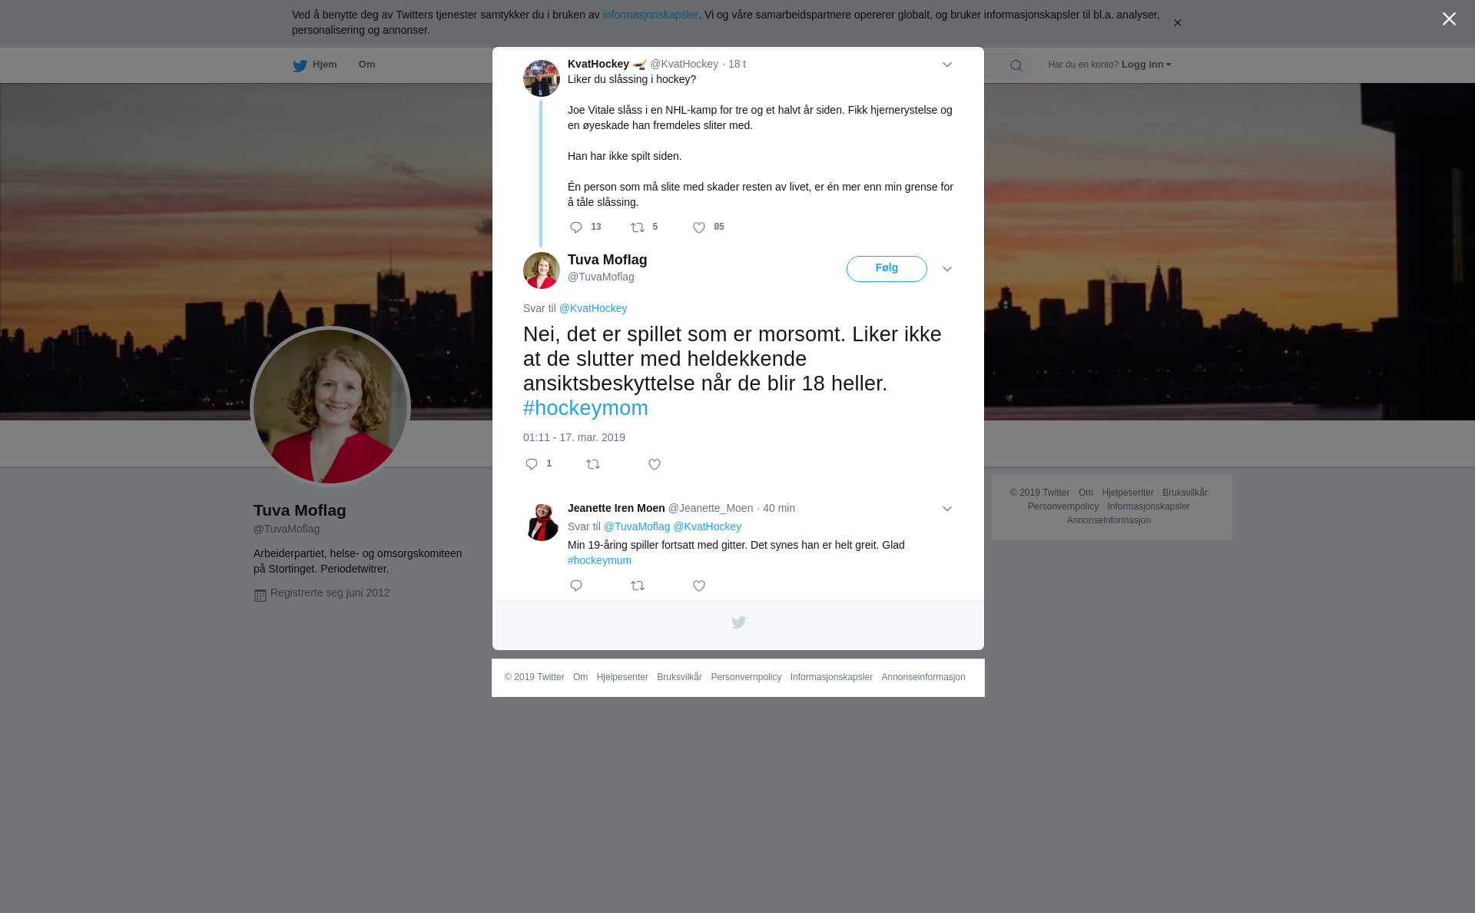Expand the KvatHockey tweet options chevron

tap(946, 65)
